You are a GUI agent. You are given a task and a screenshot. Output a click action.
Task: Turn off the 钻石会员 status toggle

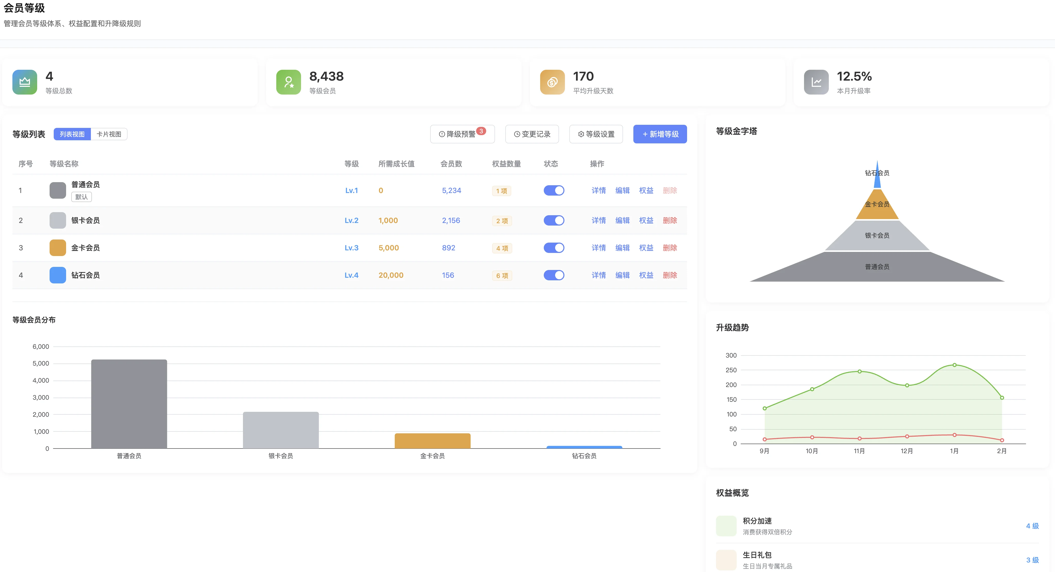click(x=554, y=275)
